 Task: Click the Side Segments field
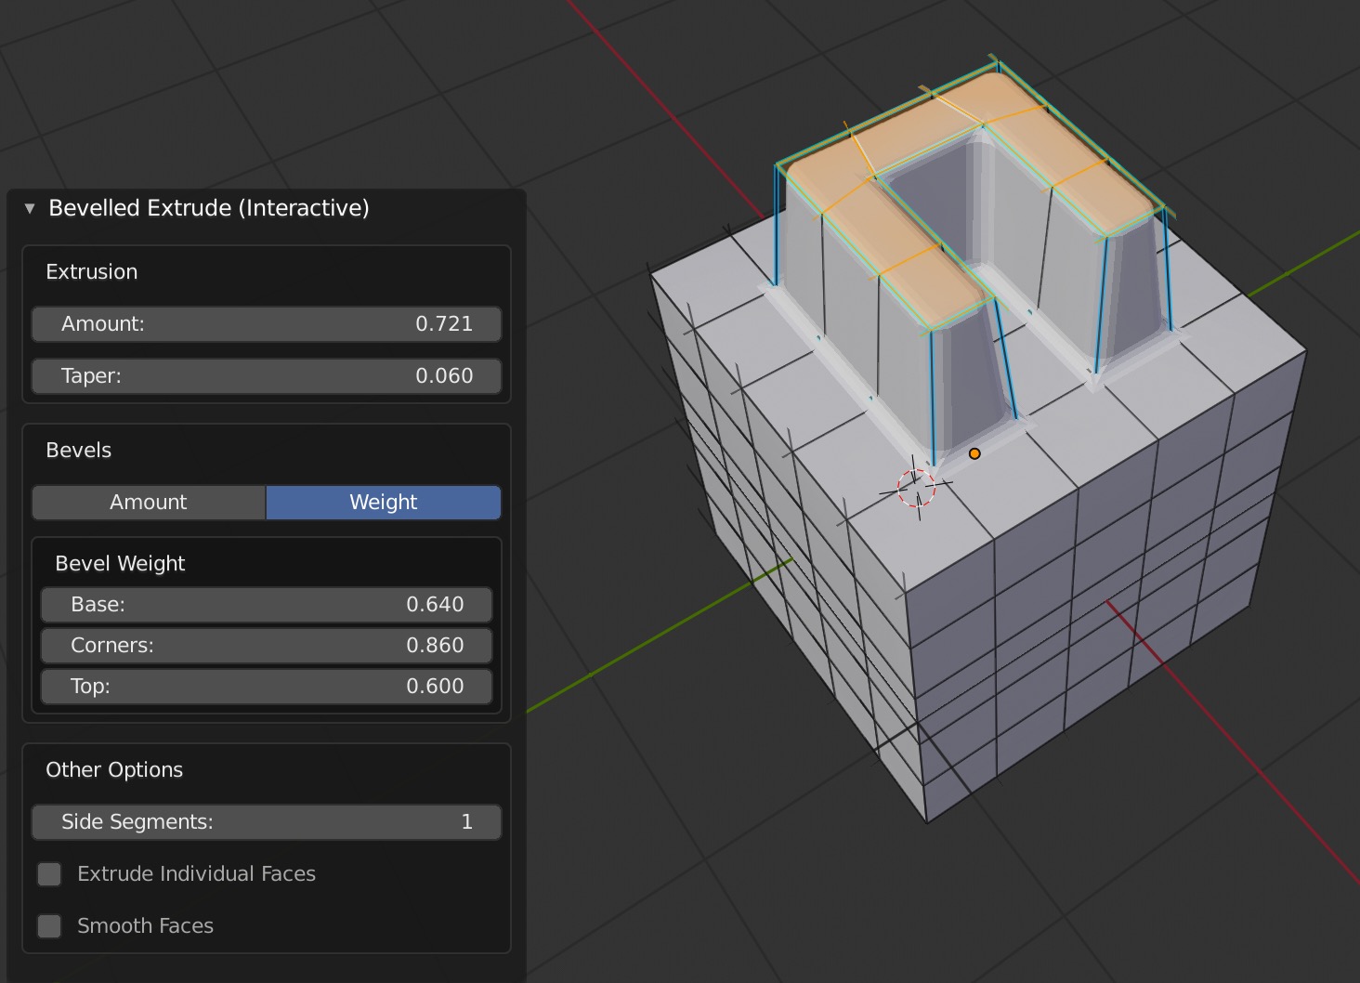point(267,821)
